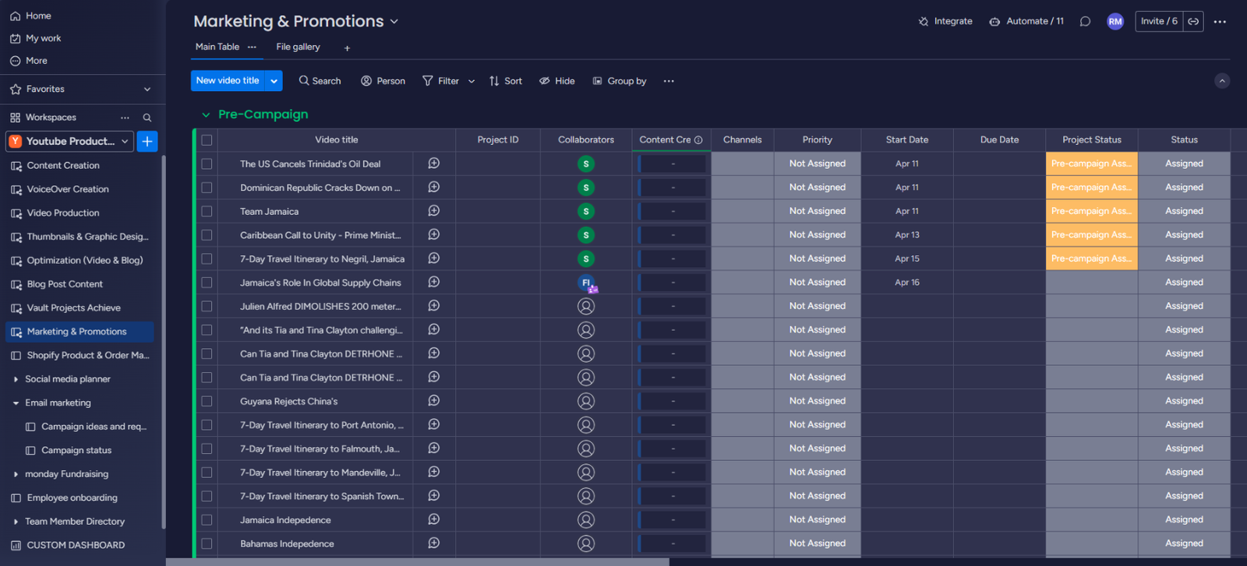Click orange Pre-campaign status for Team Jamaica

pos(1091,211)
